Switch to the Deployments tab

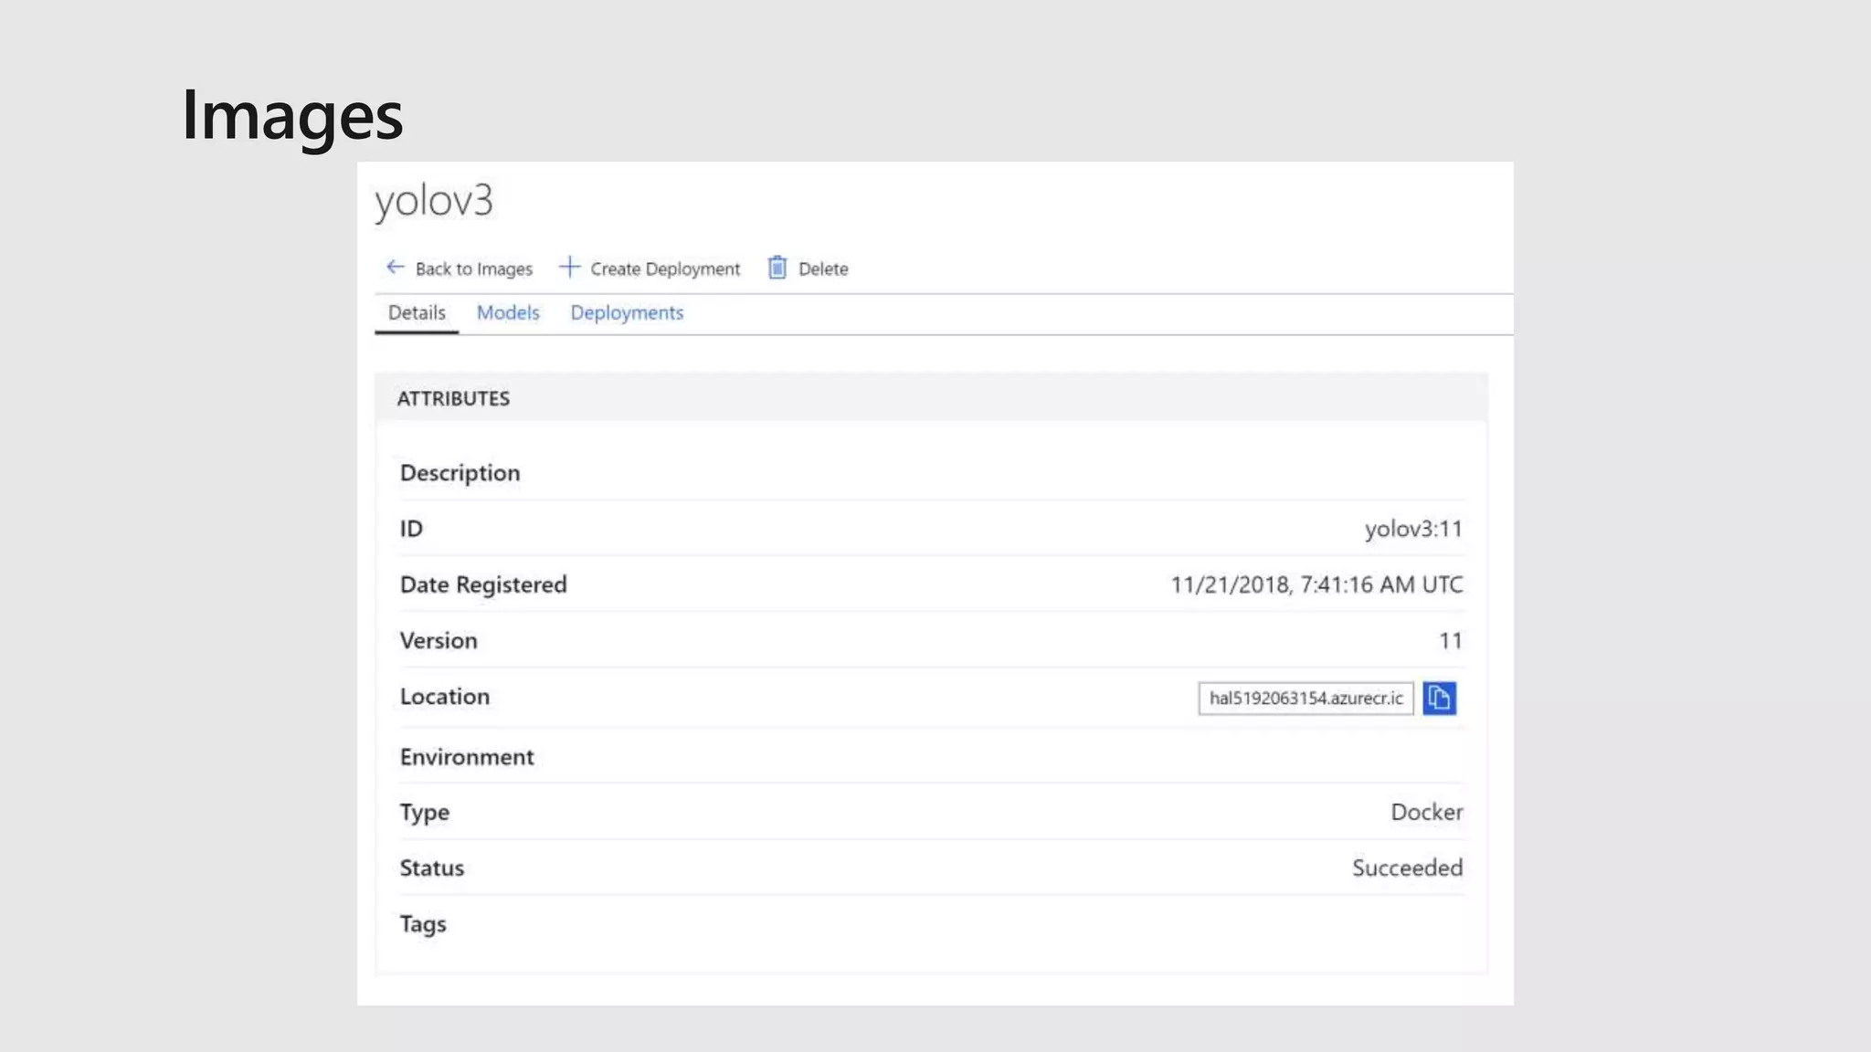[627, 313]
